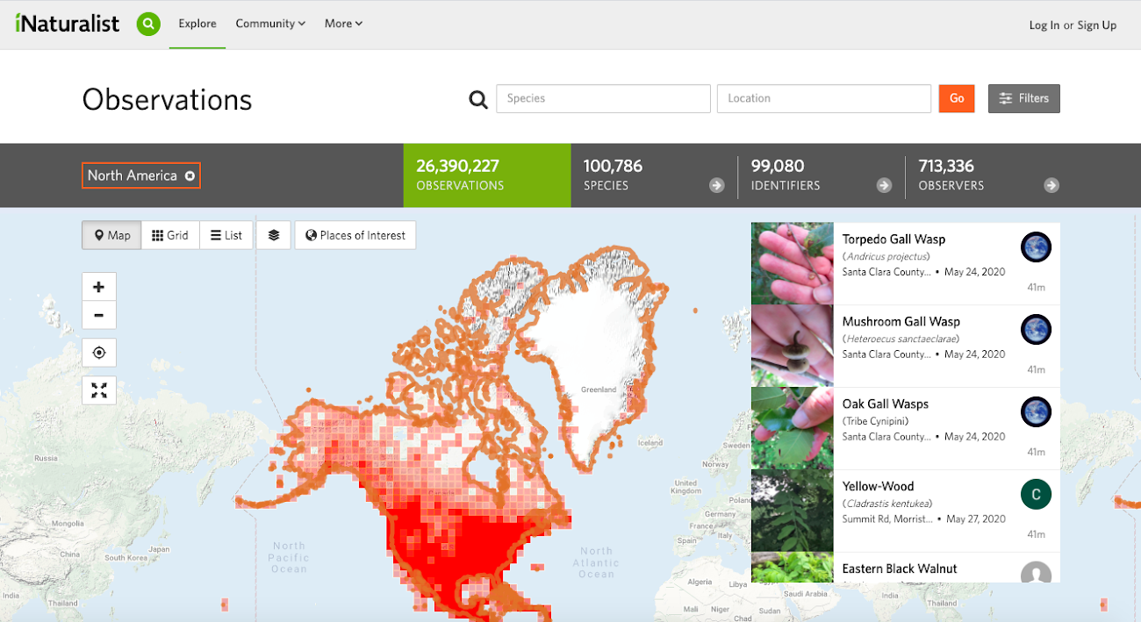Switch to List view

tap(226, 235)
